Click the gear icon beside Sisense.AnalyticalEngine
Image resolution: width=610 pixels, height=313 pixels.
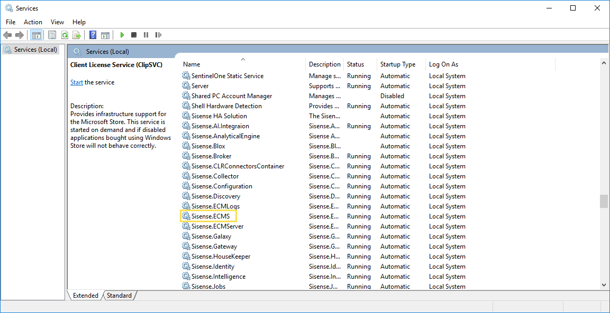186,136
